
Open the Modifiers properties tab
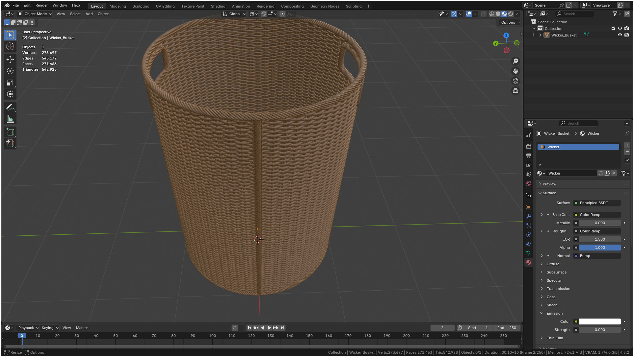tap(529, 216)
